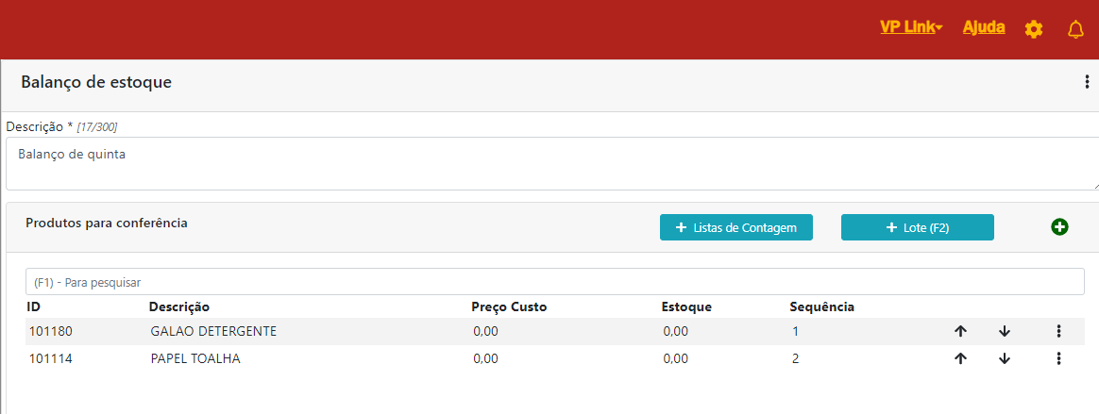This screenshot has height=414, width=1099.
Task: Move GALAO DETERGENTE up in sequence
Action: tap(960, 331)
